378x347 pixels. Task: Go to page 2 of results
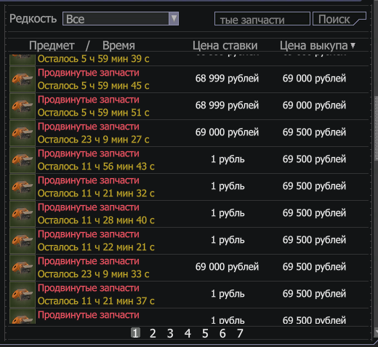(153, 333)
